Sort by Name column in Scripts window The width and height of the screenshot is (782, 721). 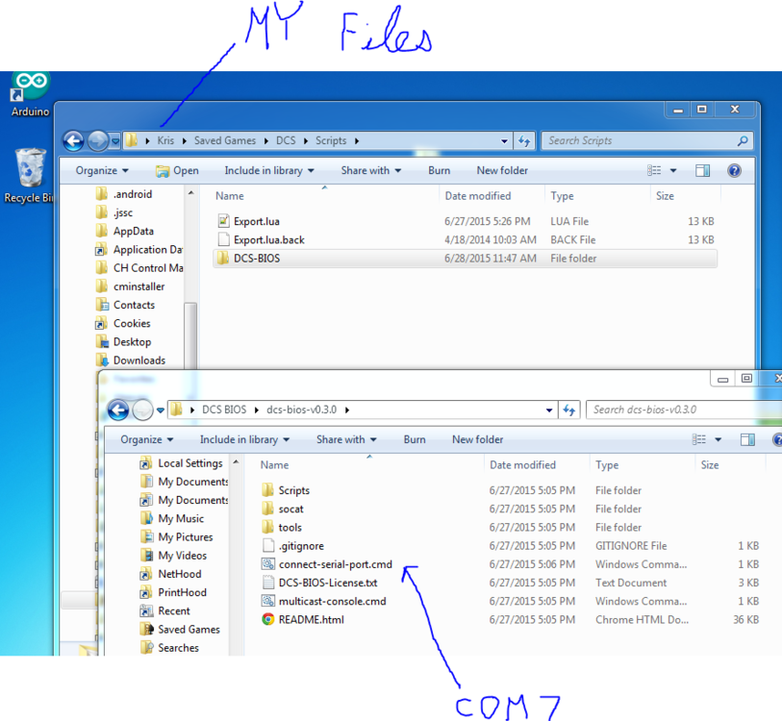pyautogui.click(x=230, y=196)
